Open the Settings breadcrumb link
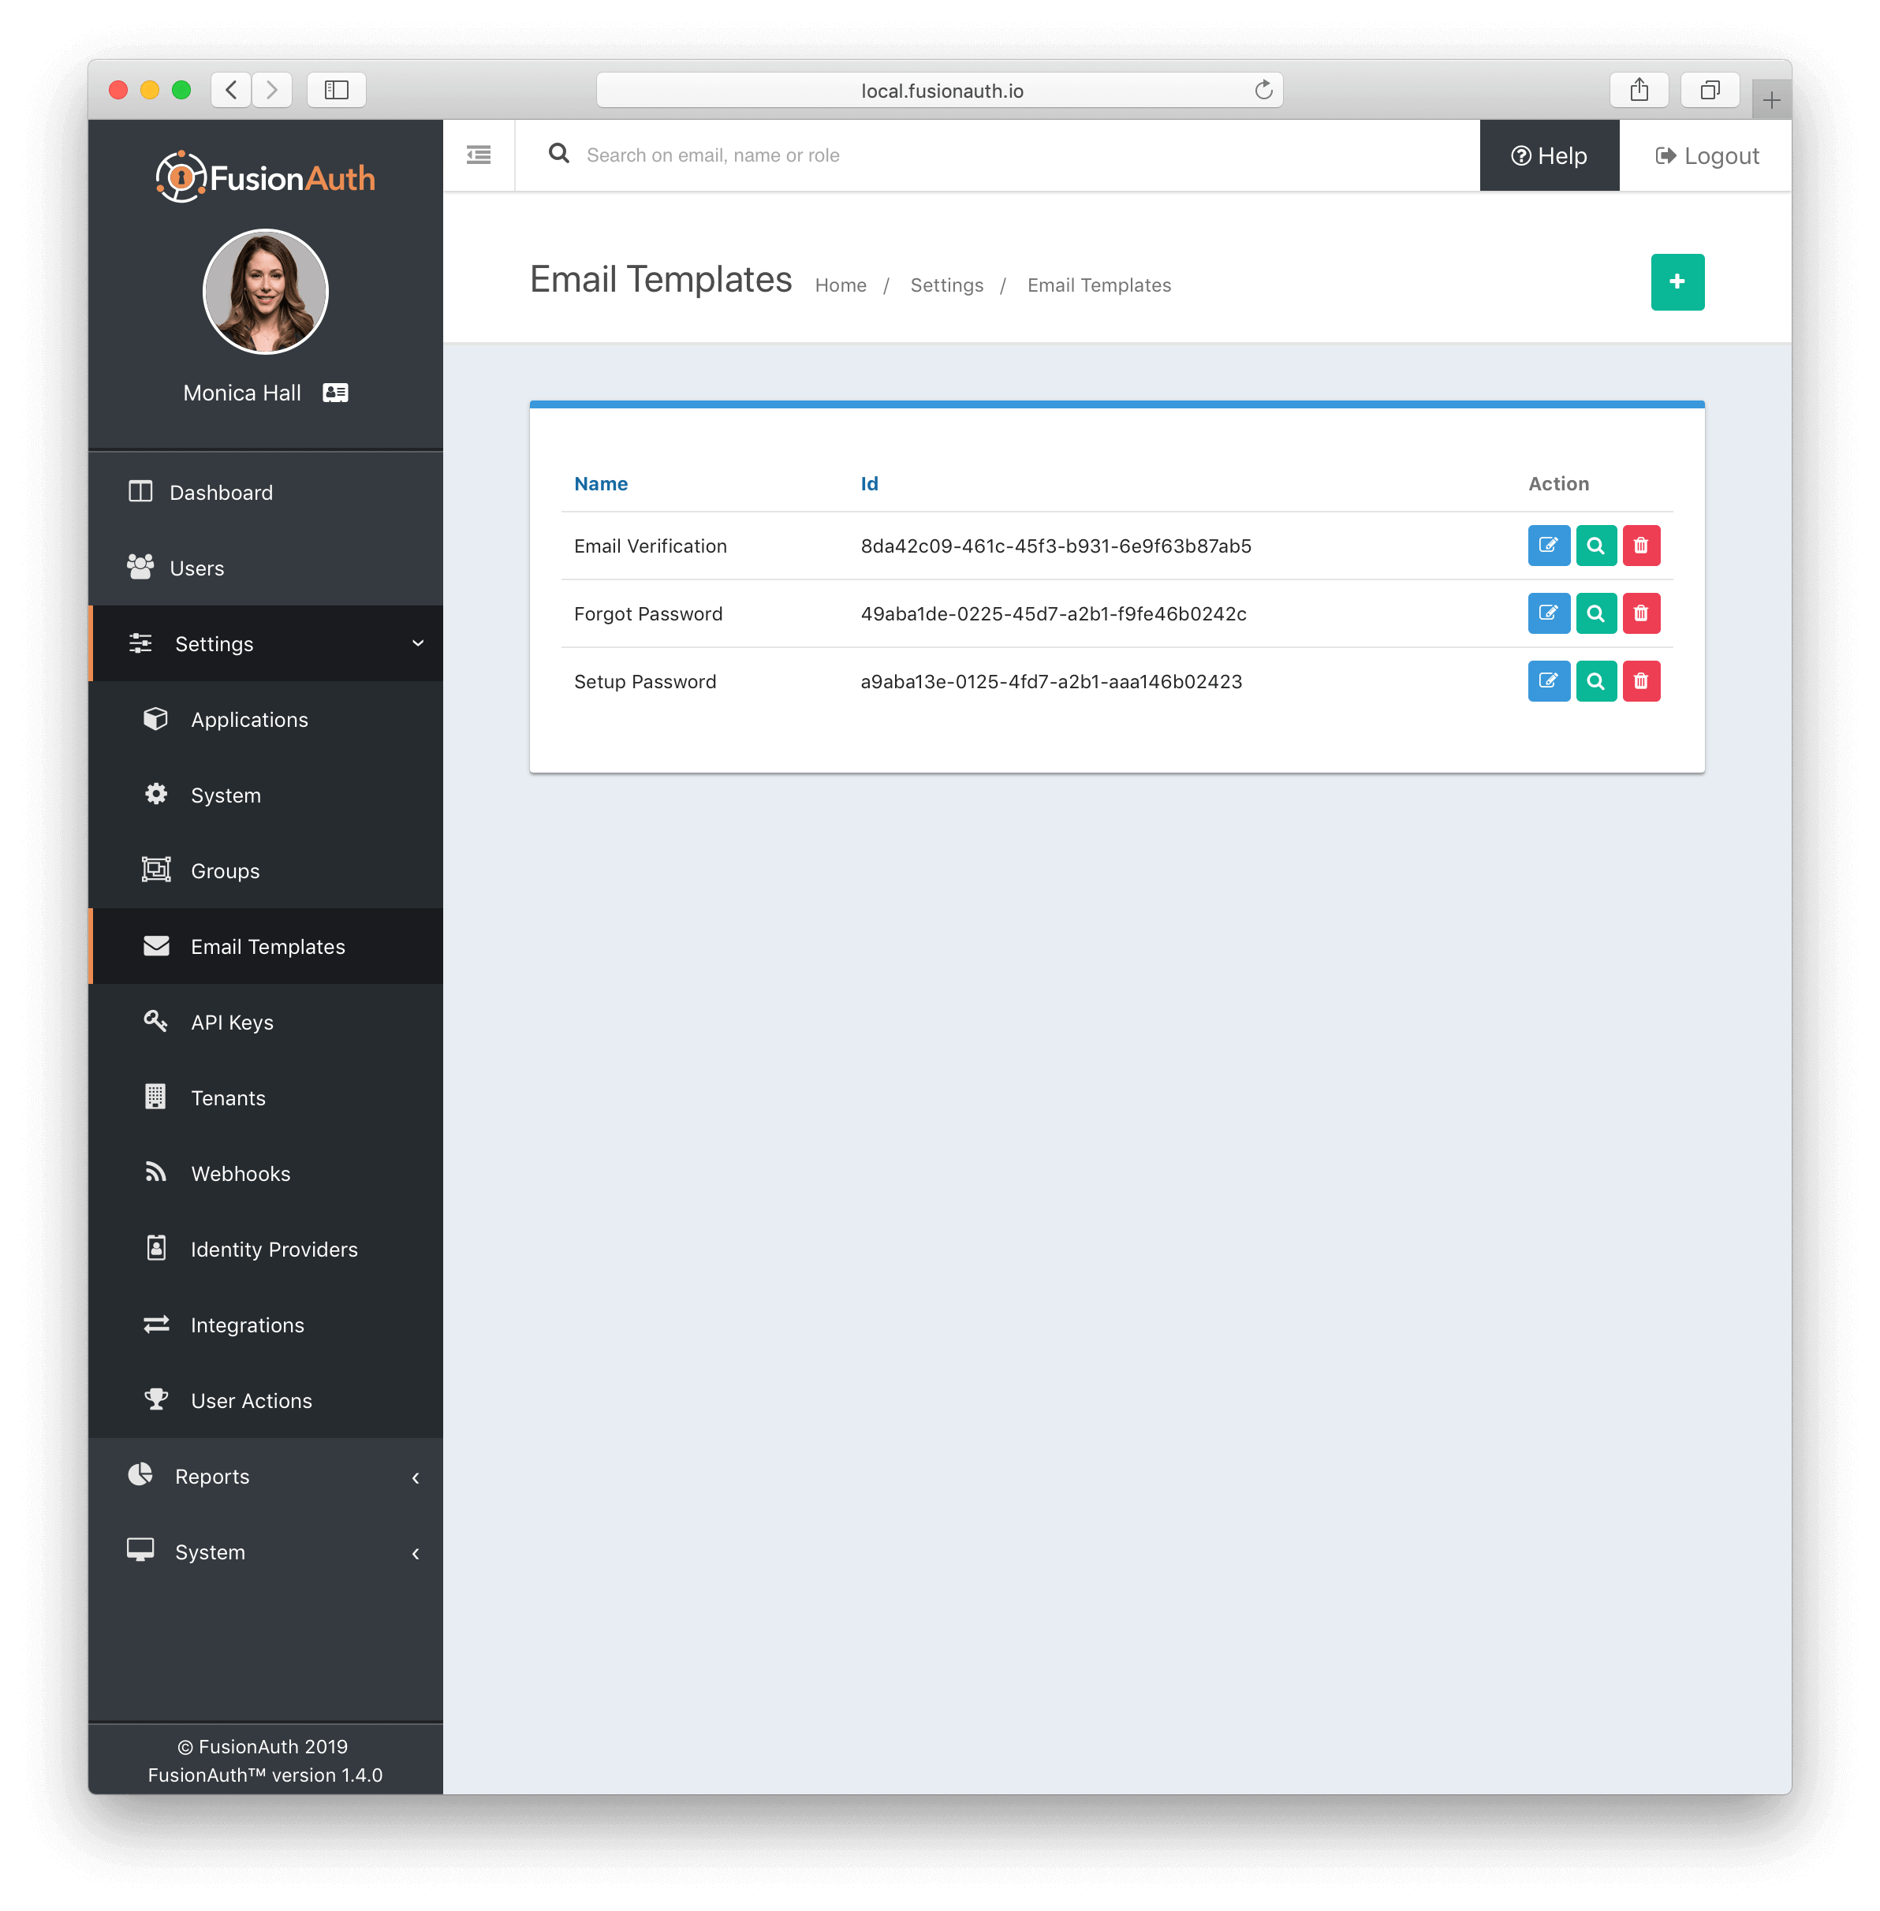Image resolution: width=1880 pixels, height=1911 pixels. 946,285
